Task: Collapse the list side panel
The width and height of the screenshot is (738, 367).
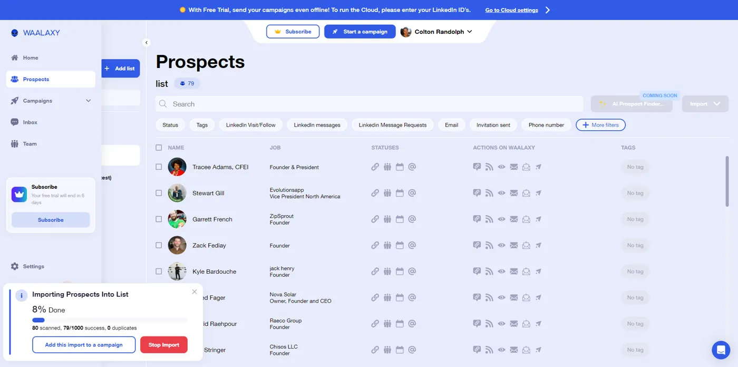Action: 147,43
